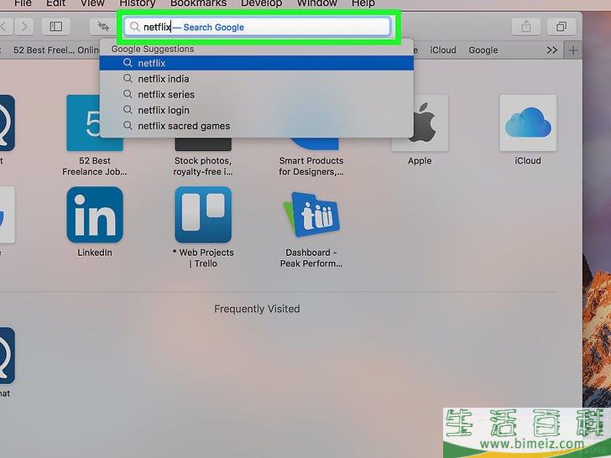Screen dimensions: 611x458
Task: Select the 'netflix india' suggestion
Action: [257, 79]
